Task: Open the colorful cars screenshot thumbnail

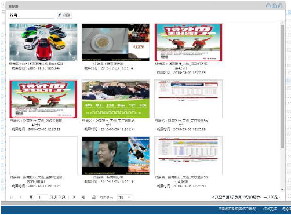Action: [43, 42]
